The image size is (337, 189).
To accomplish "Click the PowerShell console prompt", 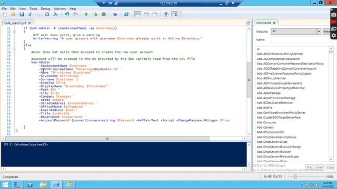I will (x=26, y=145).
